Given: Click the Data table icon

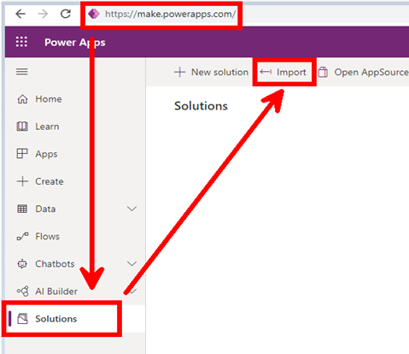Looking at the screenshot, I should 22,209.
